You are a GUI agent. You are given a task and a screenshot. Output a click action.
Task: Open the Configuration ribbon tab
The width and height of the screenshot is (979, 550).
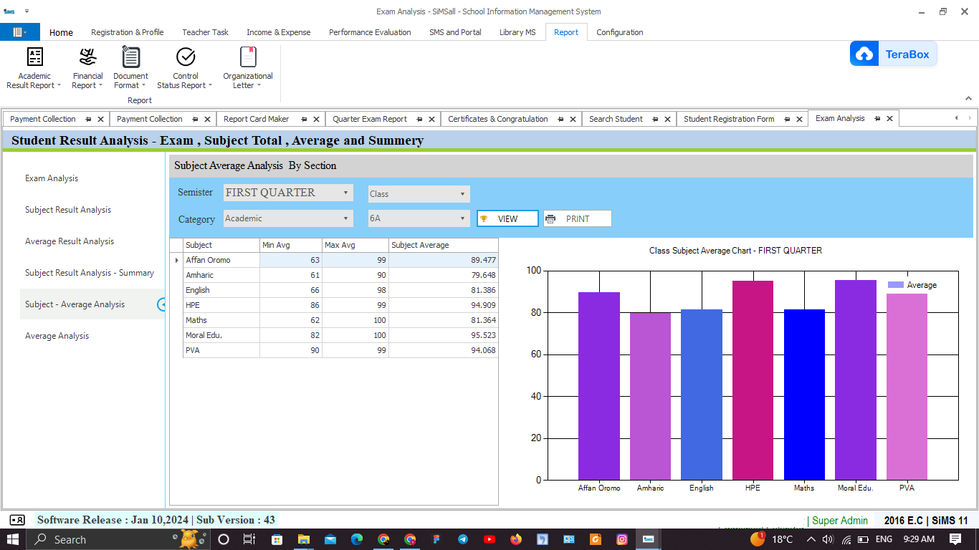coord(620,32)
